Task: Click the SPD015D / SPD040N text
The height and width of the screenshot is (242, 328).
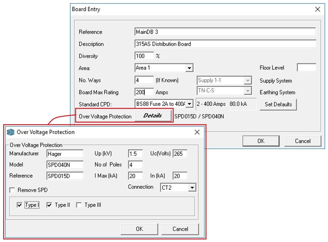Action: point(199,117)
